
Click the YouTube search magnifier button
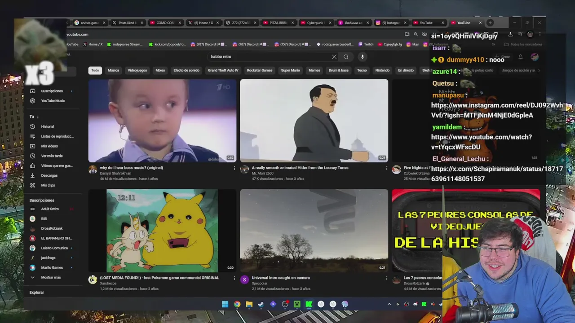tap(346, 57)
